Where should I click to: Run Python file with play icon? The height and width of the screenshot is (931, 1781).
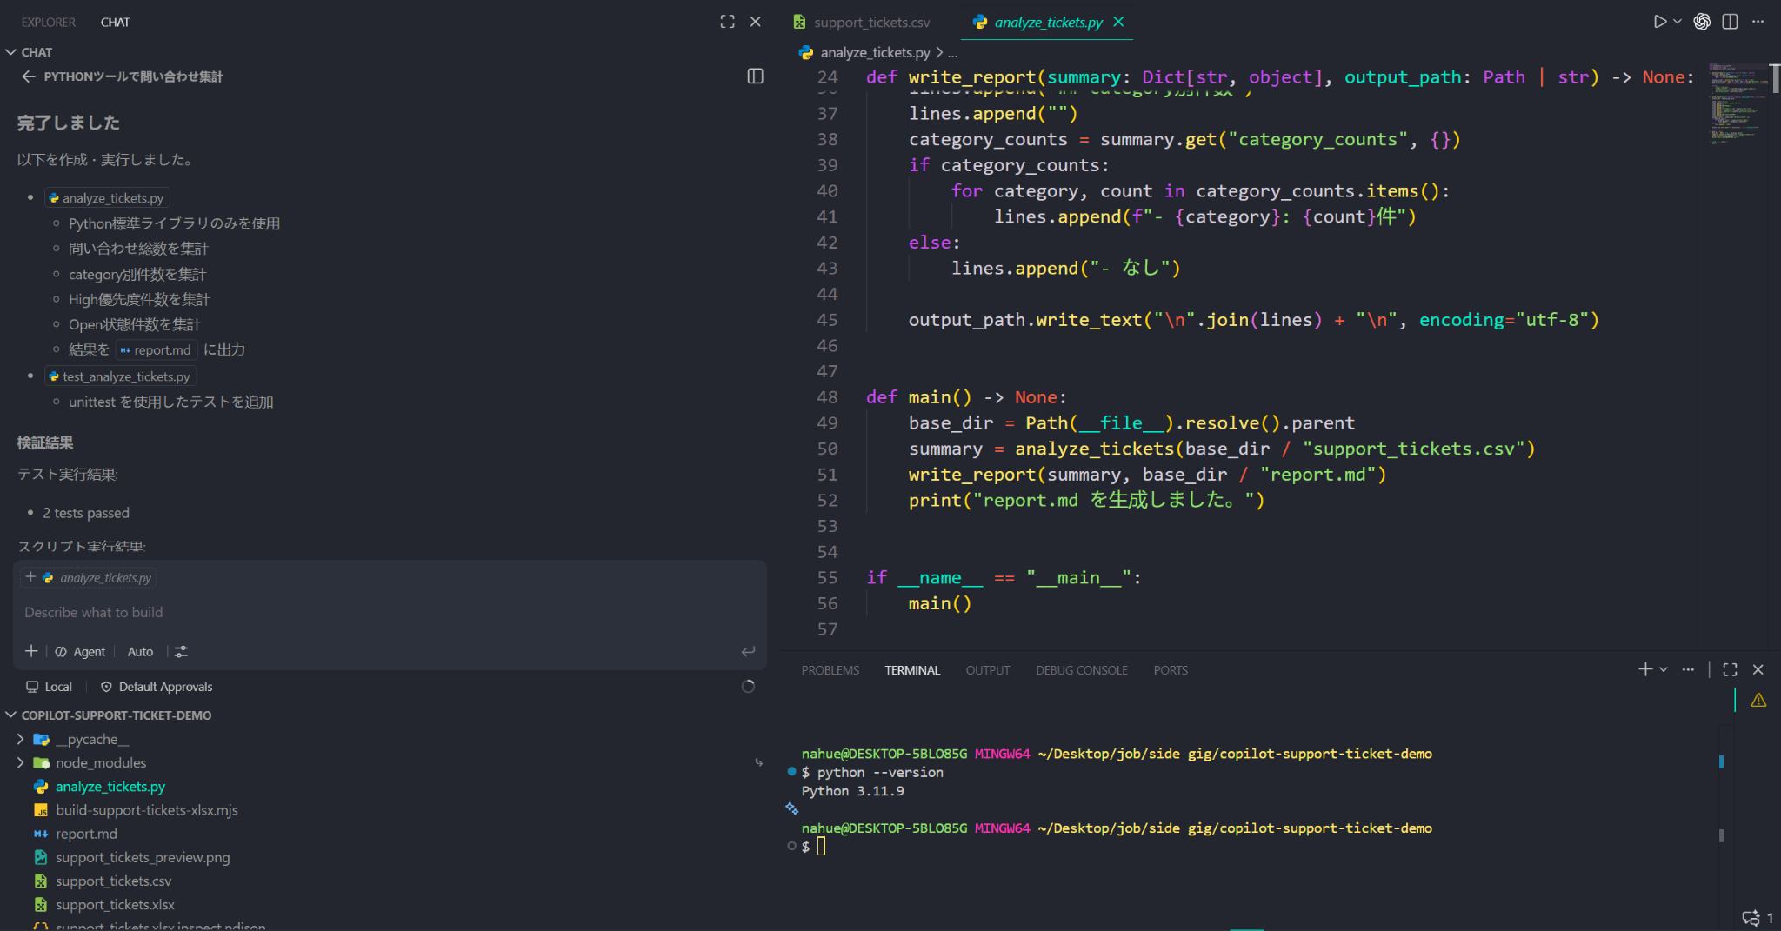1659,22
